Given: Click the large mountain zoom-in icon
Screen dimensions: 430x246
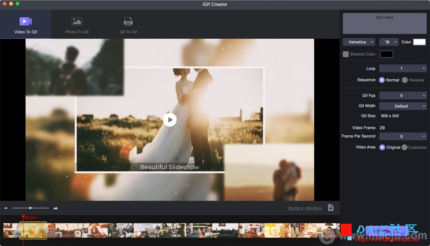Looking at the screenshot, I should [55, 208].
